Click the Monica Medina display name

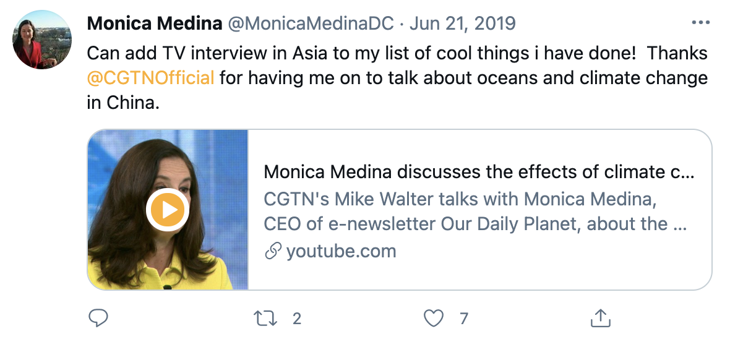coord(154,24)
